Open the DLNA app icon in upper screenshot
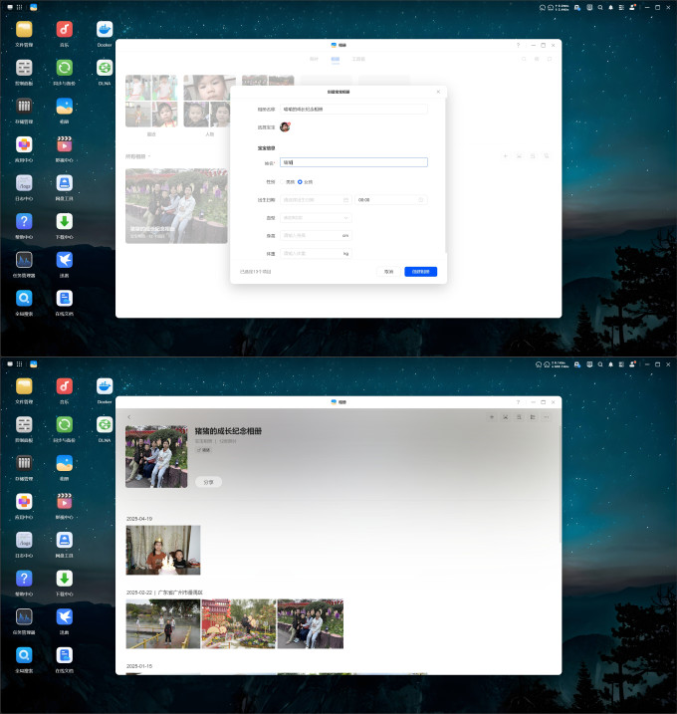 click(x=105, y=68)
